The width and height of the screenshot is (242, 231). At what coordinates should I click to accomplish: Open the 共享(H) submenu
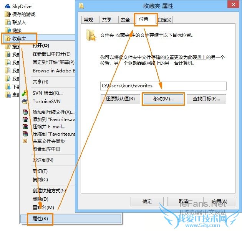pos(40,82)
